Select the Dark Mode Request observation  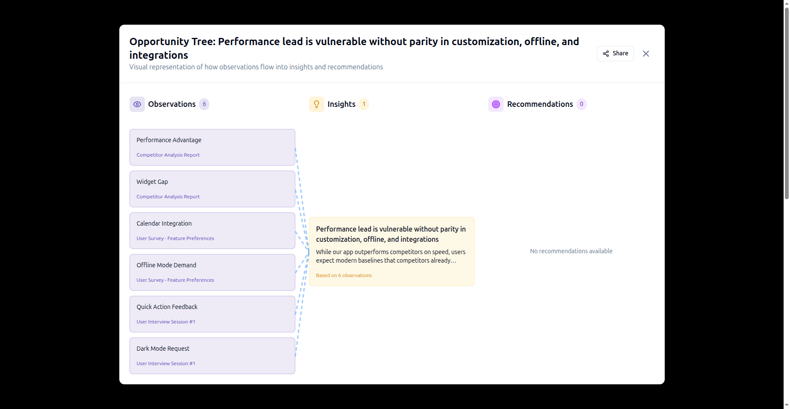pos(212,355)
